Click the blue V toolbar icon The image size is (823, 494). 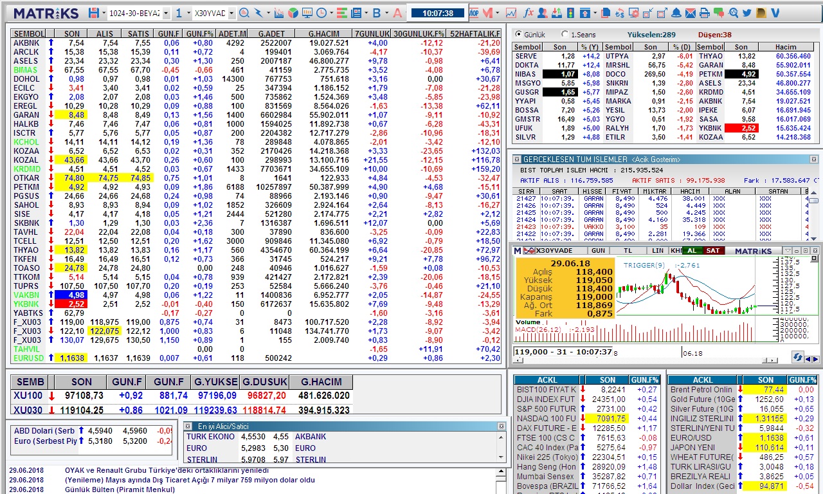(775, 13)
